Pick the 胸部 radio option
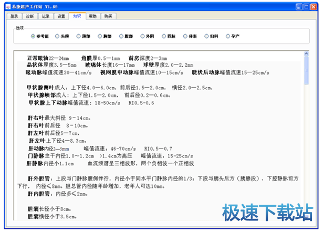Screen dimensions: 324x232 pyautogui.click(x=104, y=36)
